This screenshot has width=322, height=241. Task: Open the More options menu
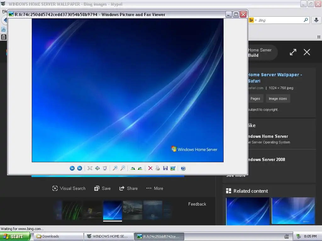click(155, 188)
